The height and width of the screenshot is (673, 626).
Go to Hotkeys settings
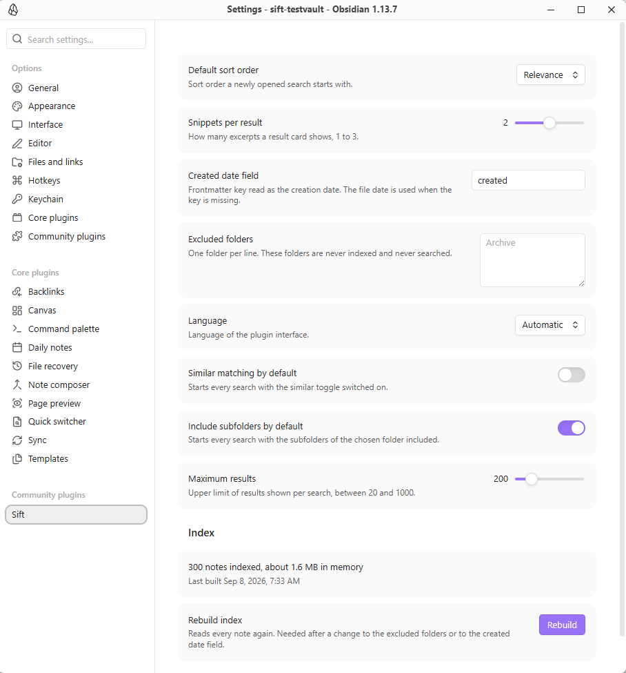(77, 181)
